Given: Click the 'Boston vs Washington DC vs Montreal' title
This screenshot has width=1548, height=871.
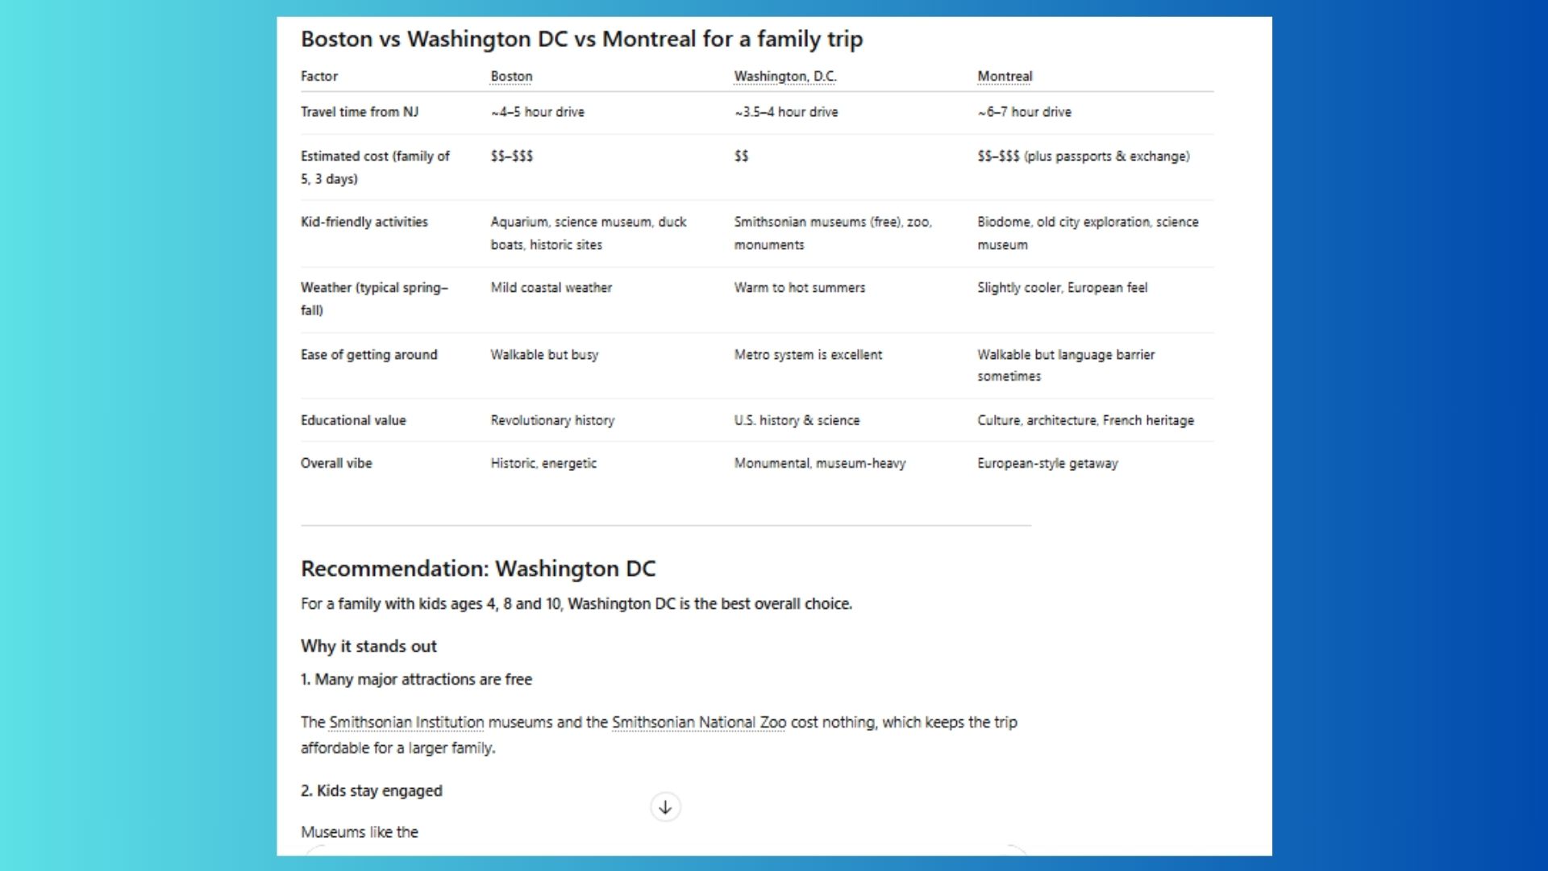Looking at the screenshot, I should pyautogui.click(x=581, y=39).
